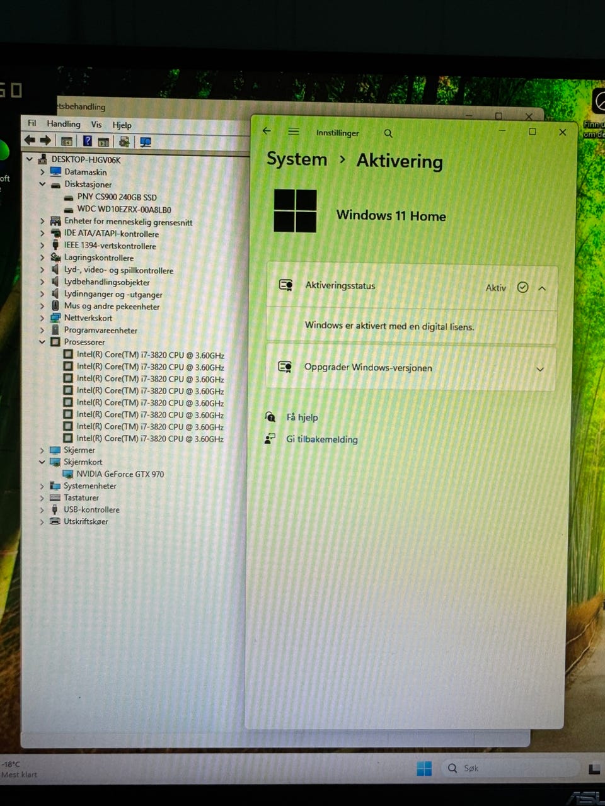Expand the Datamaskin node
The height and width of the screenshot is (806, 605).
tap(42, 171)
